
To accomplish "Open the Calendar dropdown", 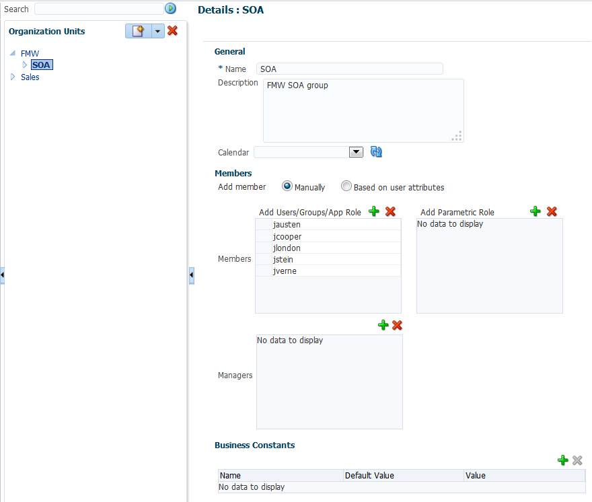I will pos(356,152).
